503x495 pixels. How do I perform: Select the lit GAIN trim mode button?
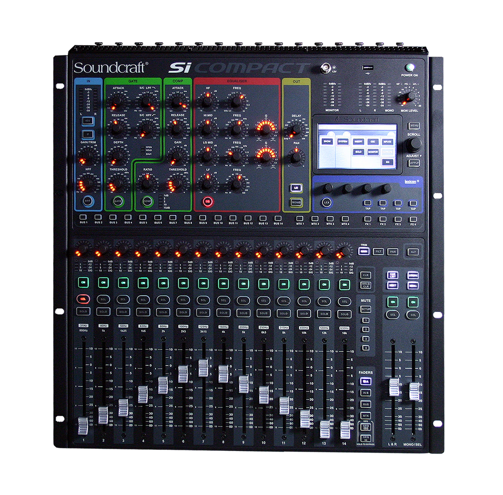364,251
